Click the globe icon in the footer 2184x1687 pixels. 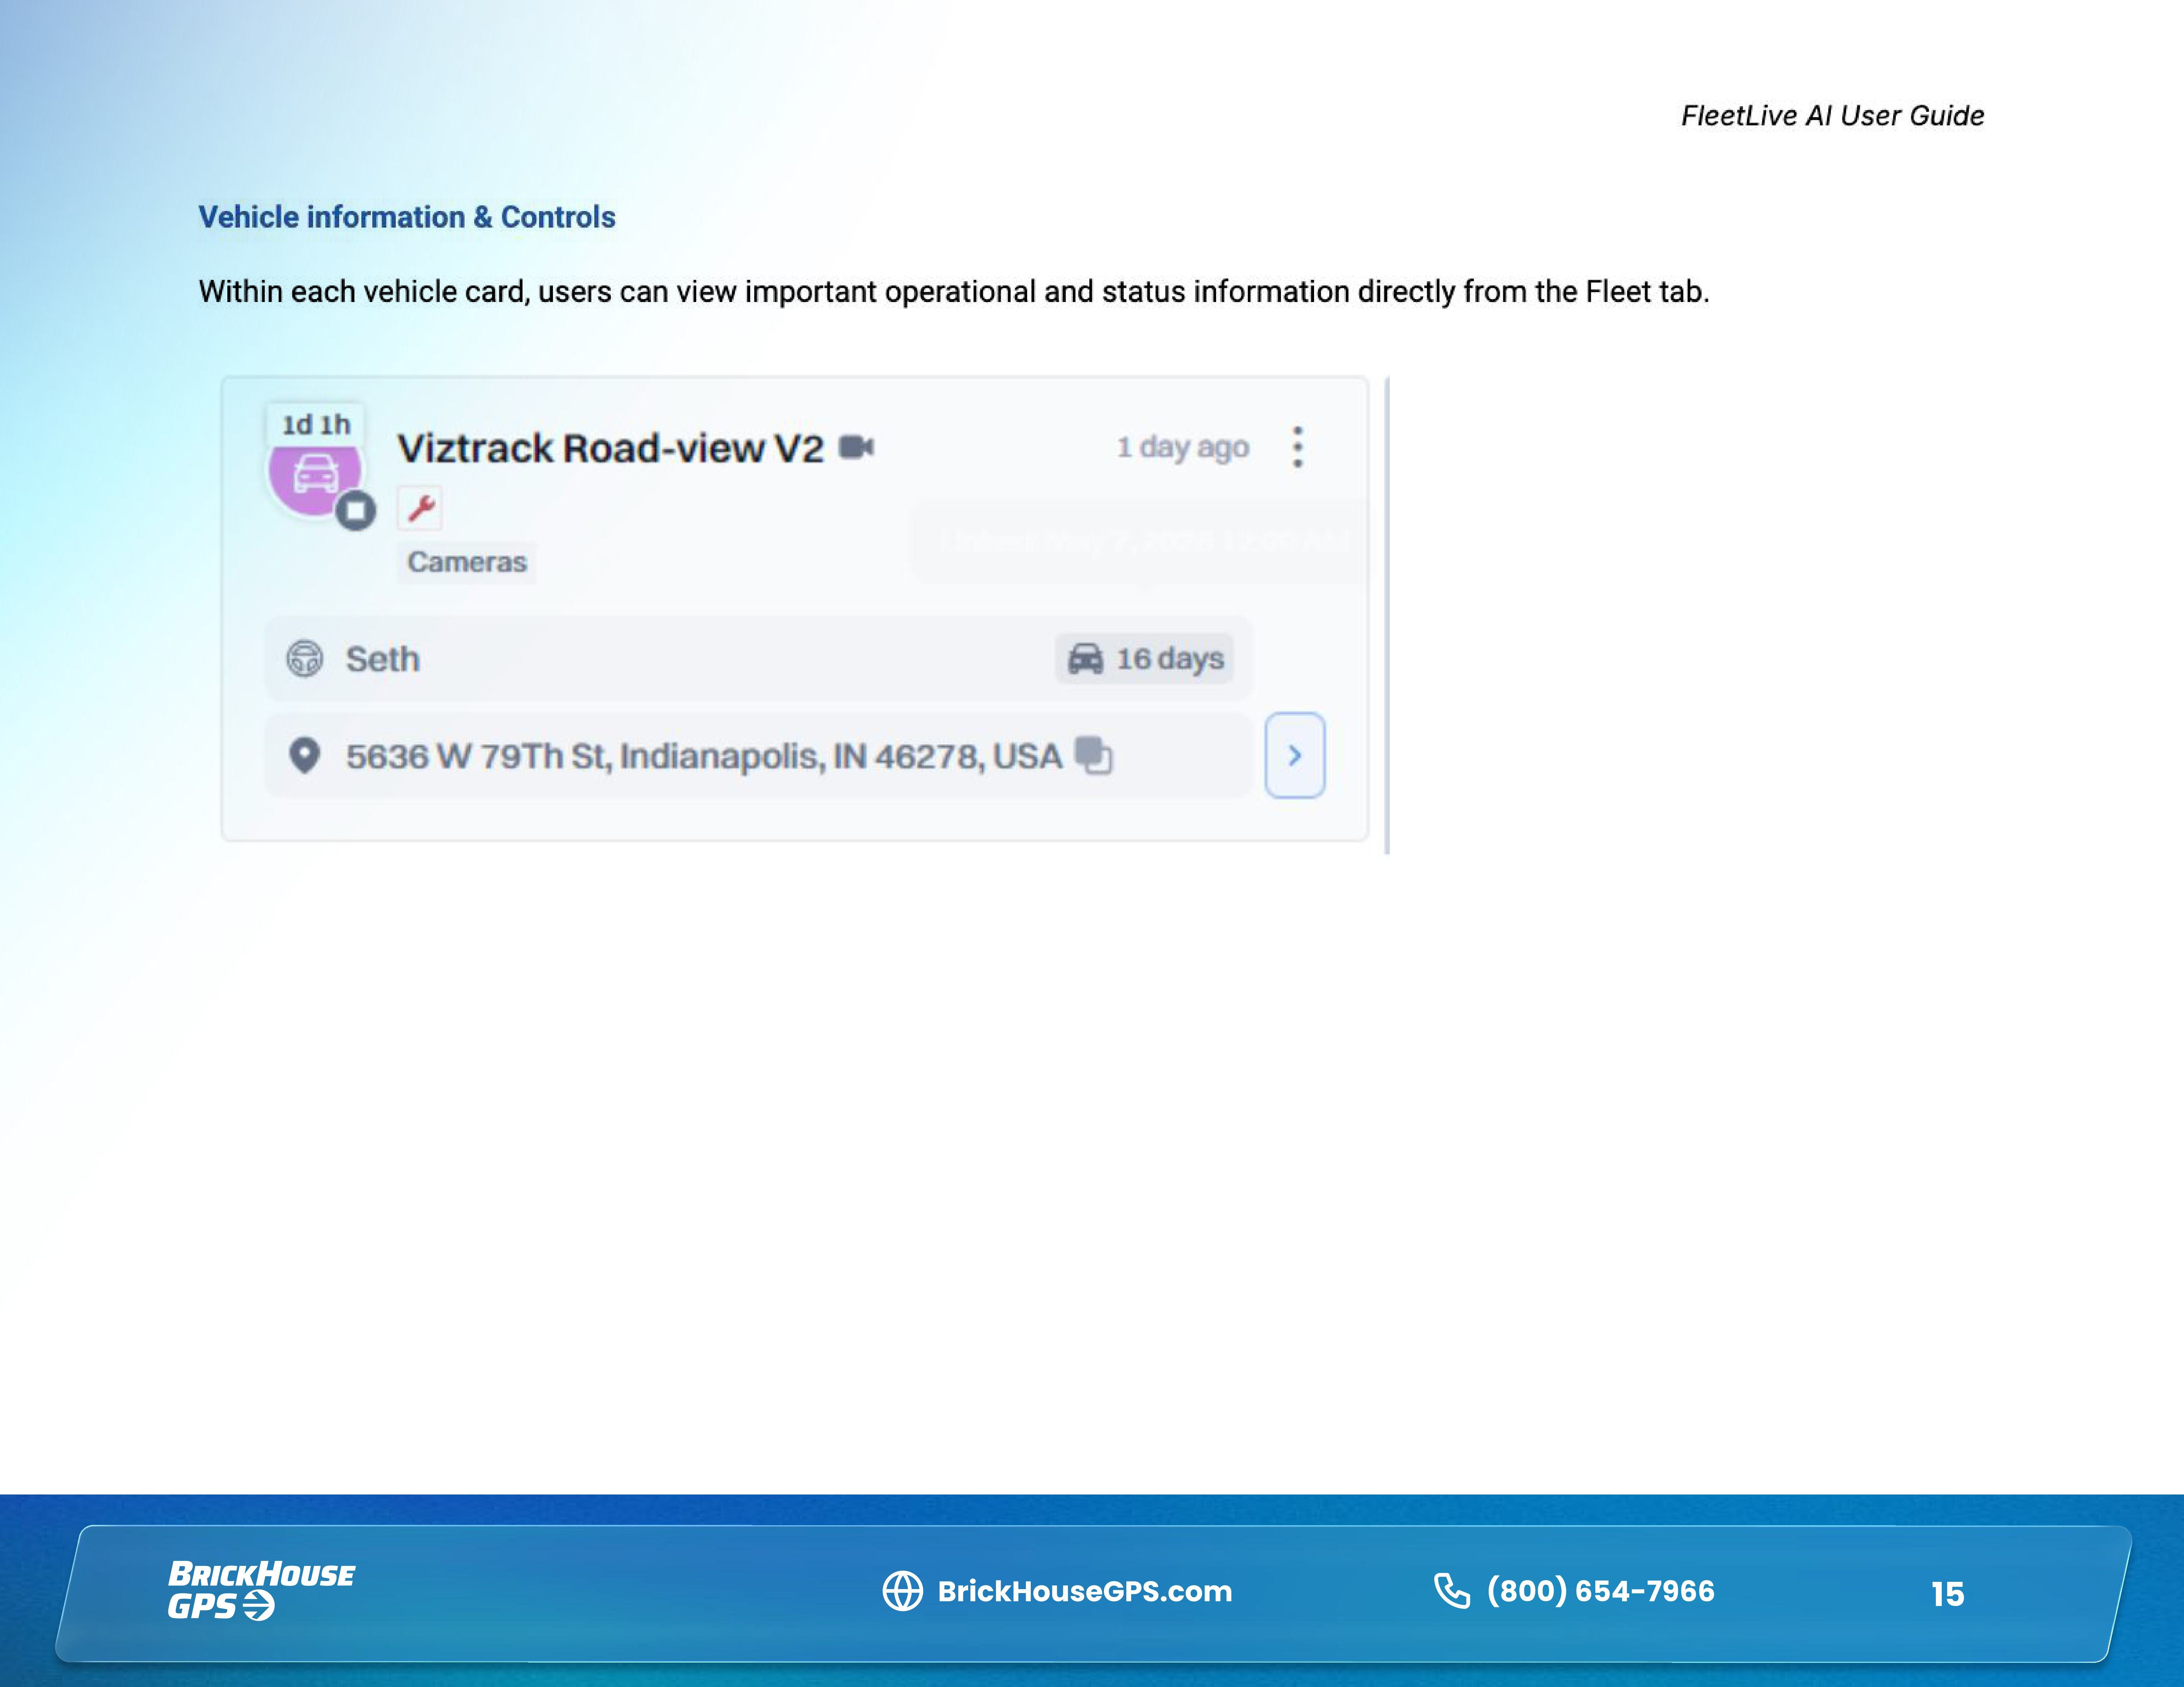pyautogui.click(x=903, y=1591)
